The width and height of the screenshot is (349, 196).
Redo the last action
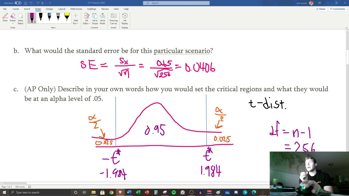[38, 3]
